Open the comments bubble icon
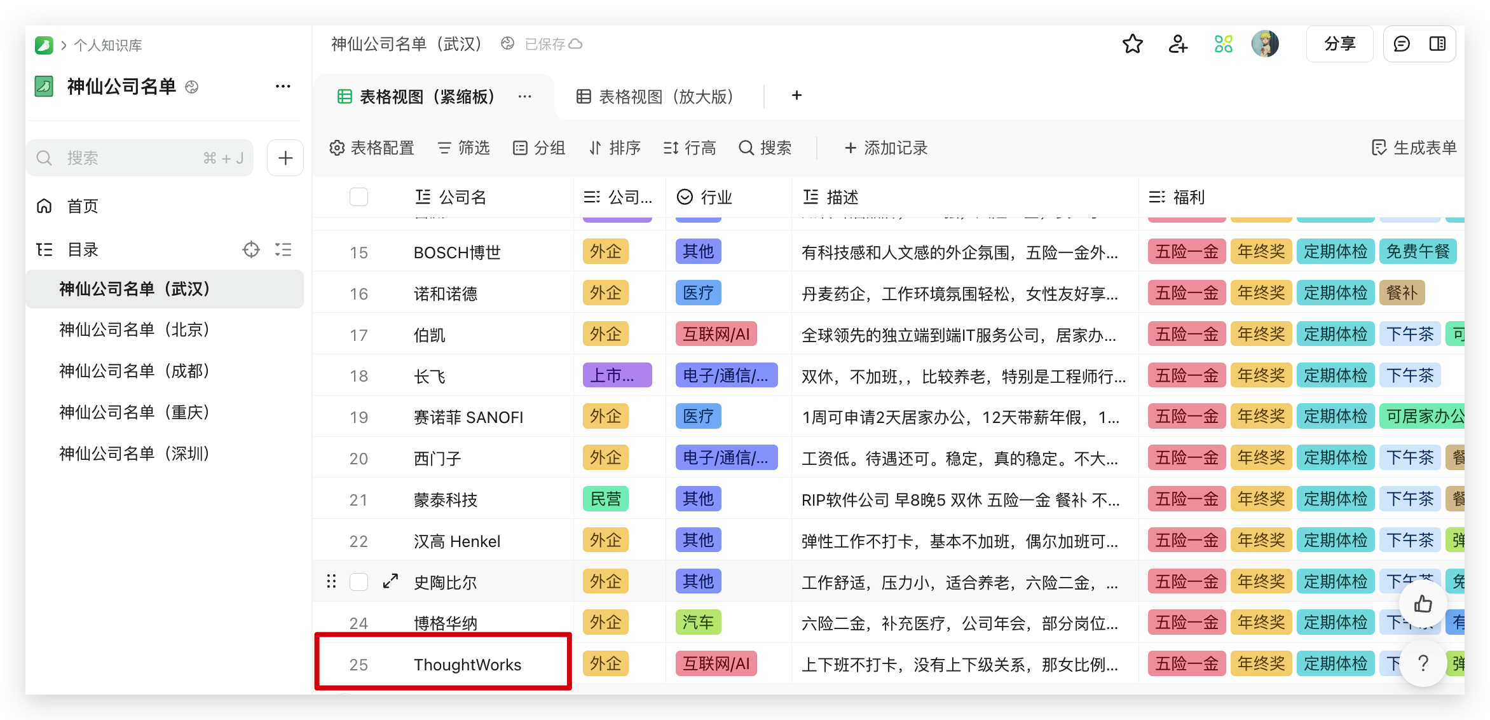Image resolution: width=1490 pixels, height=720 pixels. 1402,44
